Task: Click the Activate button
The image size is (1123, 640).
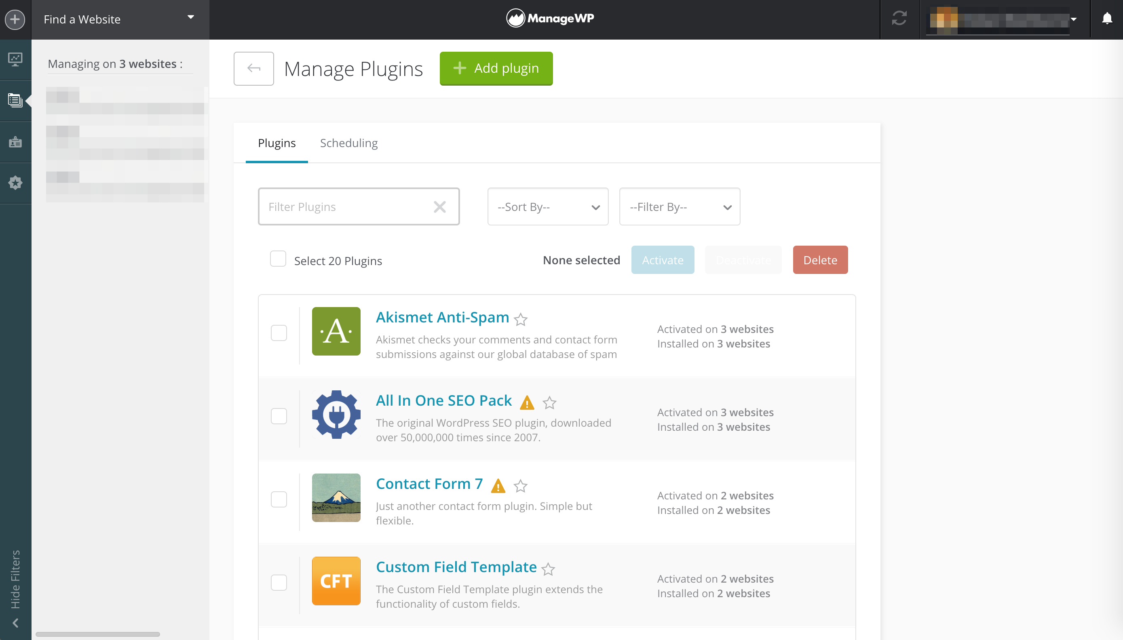Action: coord(663,260)
